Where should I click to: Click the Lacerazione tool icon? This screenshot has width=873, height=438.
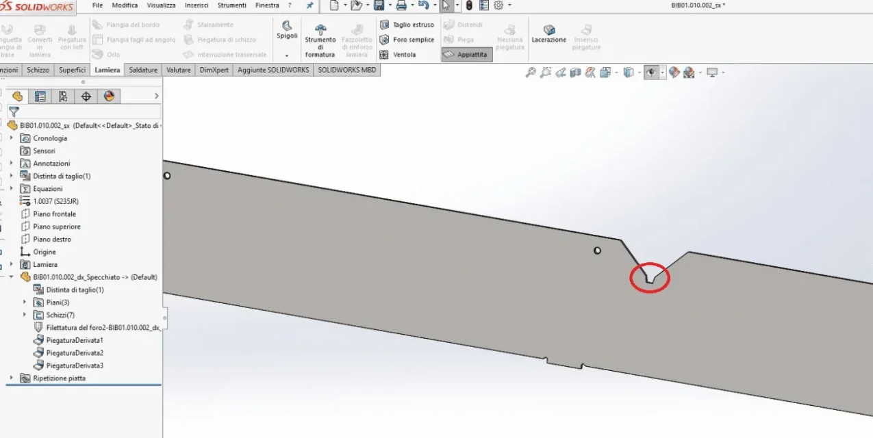pos(549,30)
